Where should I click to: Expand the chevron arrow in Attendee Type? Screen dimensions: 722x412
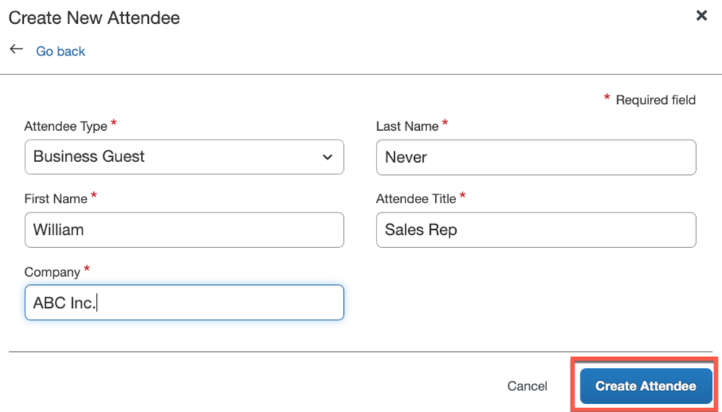[327, 157]
